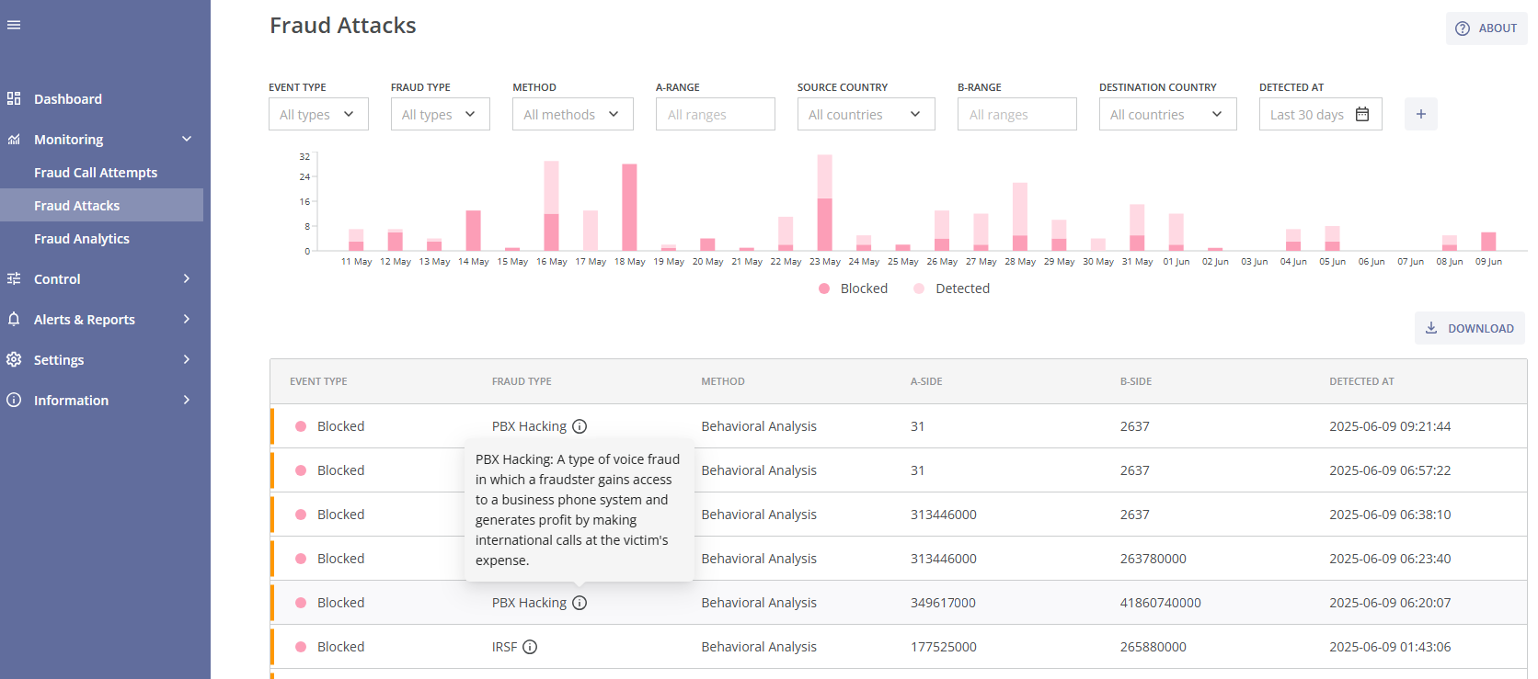Open the Event Type dropdown
This screenshot has width=1538, height=679.
(318, 114)
